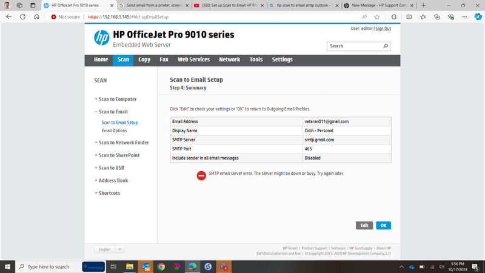
Task: Expand the Scan to Network Folder section
Action: pos(122,143)
